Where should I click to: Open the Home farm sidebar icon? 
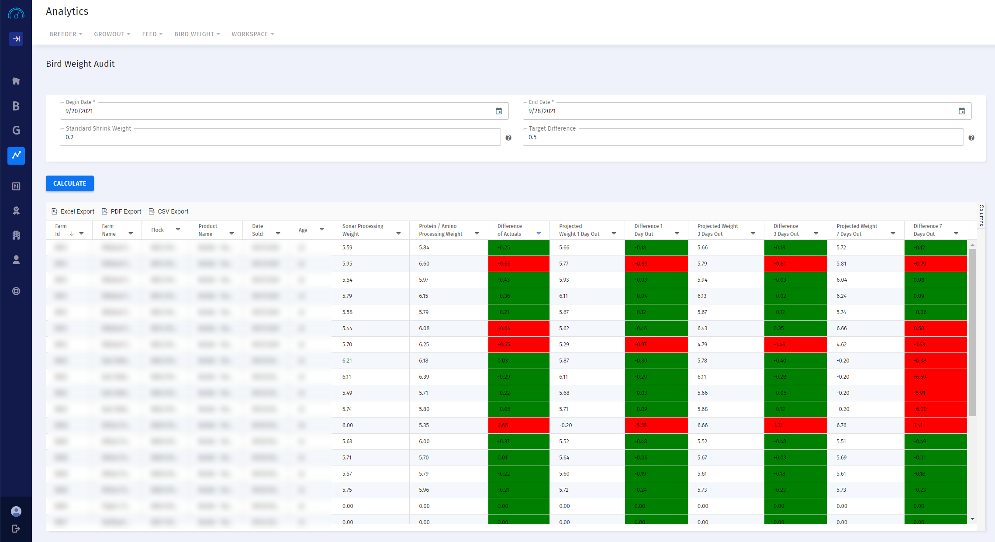click(16, 81)
